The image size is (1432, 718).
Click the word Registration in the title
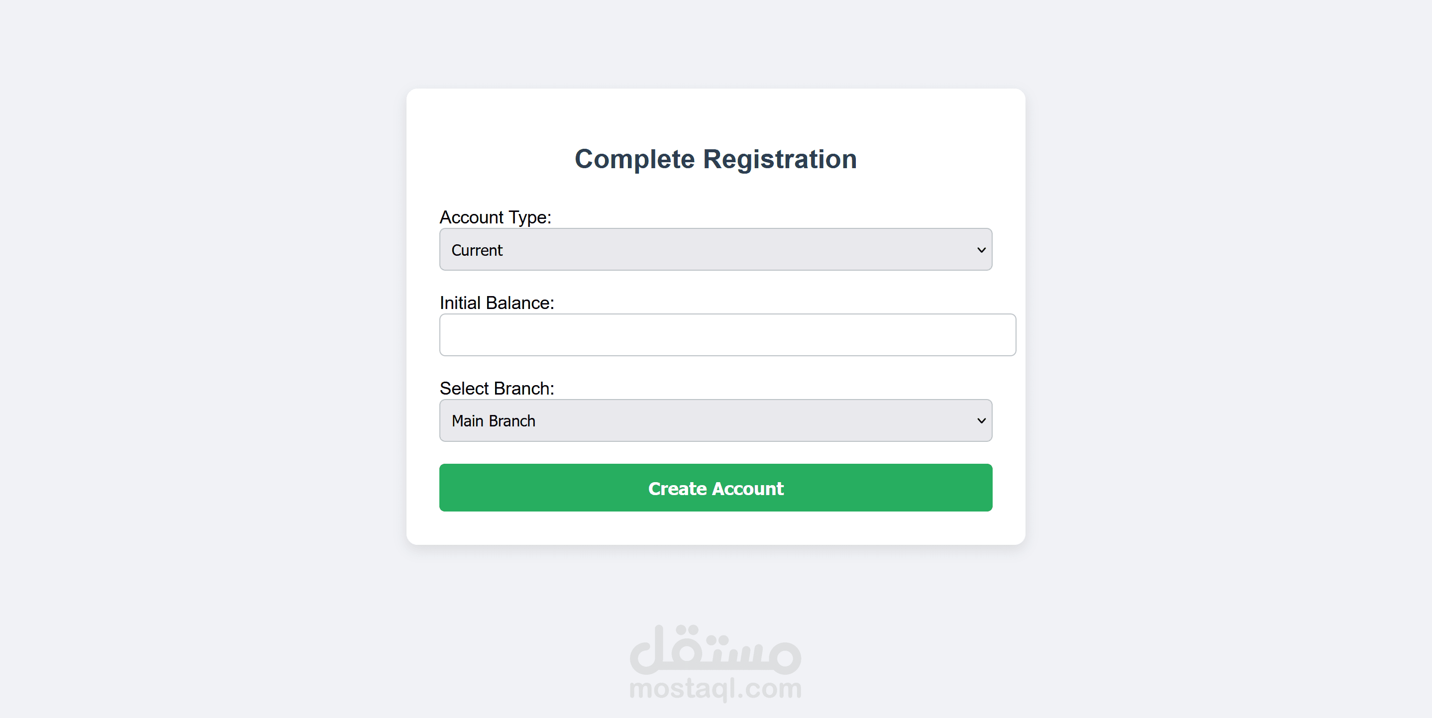point(780,160)
